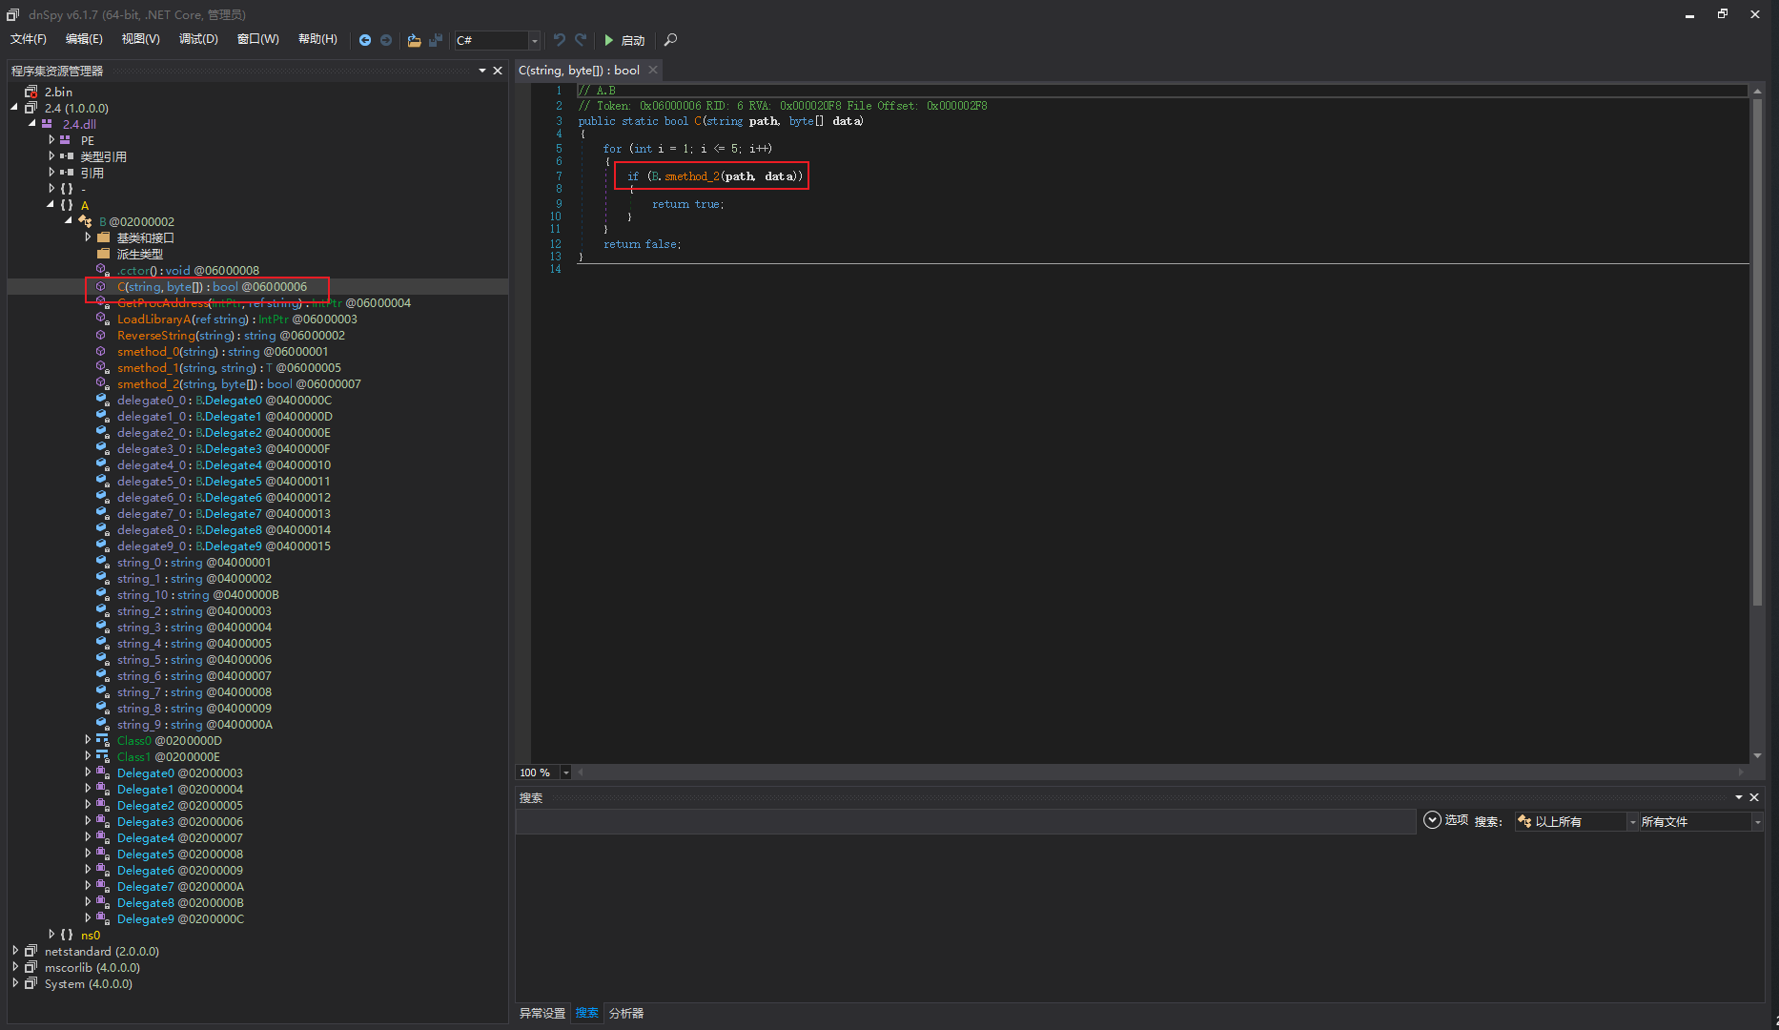
Task: Collapse the 2.4 (1.0.0.0) assembly node
Action: pos(15,108)
